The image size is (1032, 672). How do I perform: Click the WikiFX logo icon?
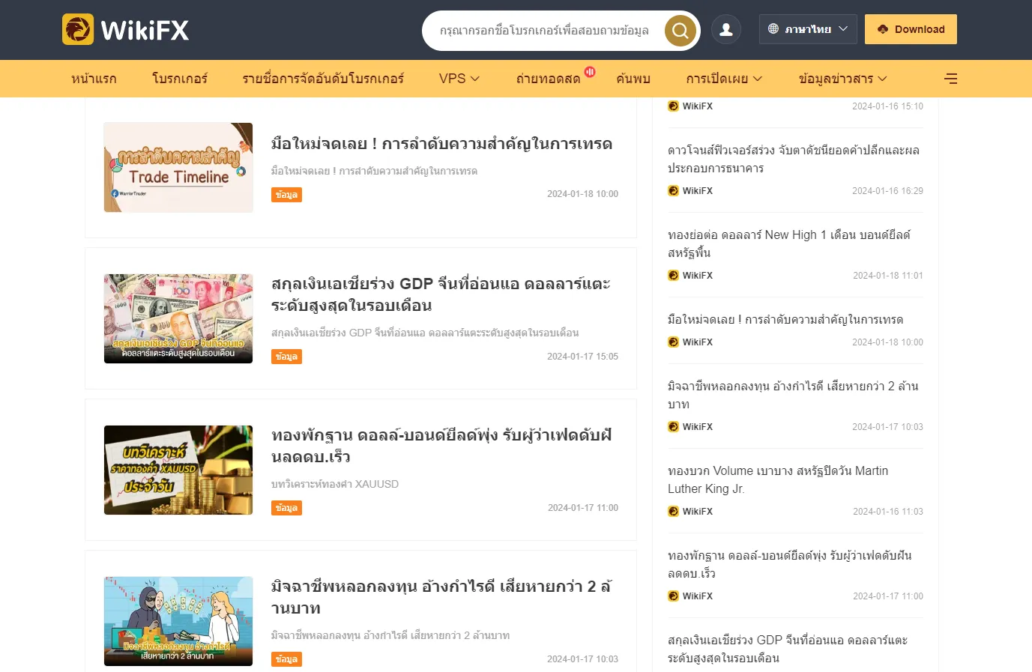(x=78, y=29)
